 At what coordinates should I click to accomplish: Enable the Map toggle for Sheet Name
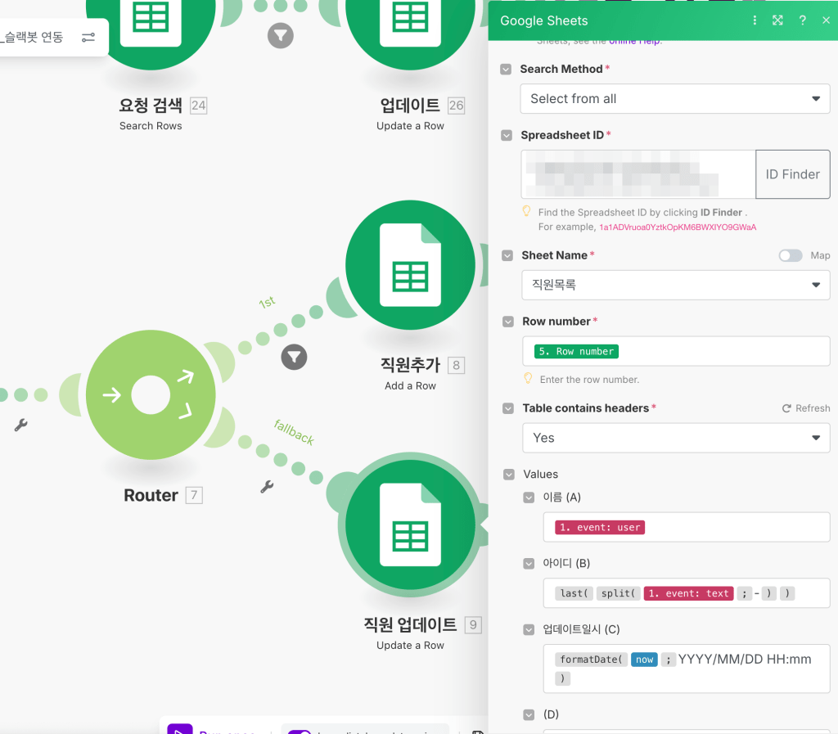click(790, 255)
